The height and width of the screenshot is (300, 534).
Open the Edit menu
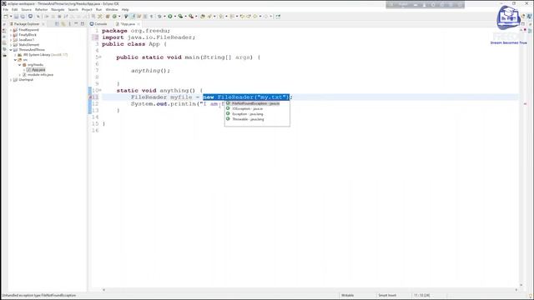[x=15, y=9]
